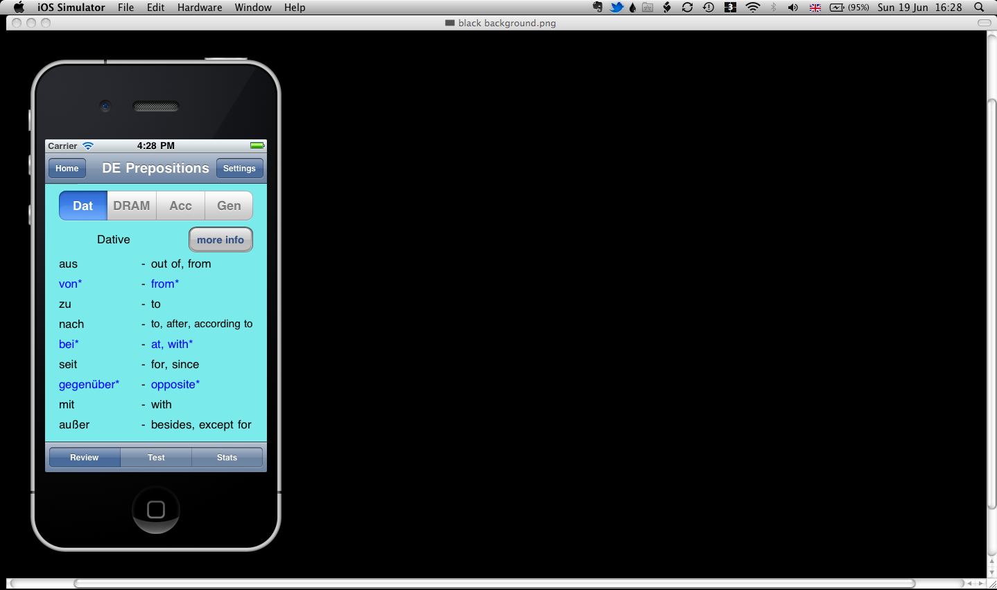View the Stats section
Viewport: 997px width, 590px height.
pos(227,457)
